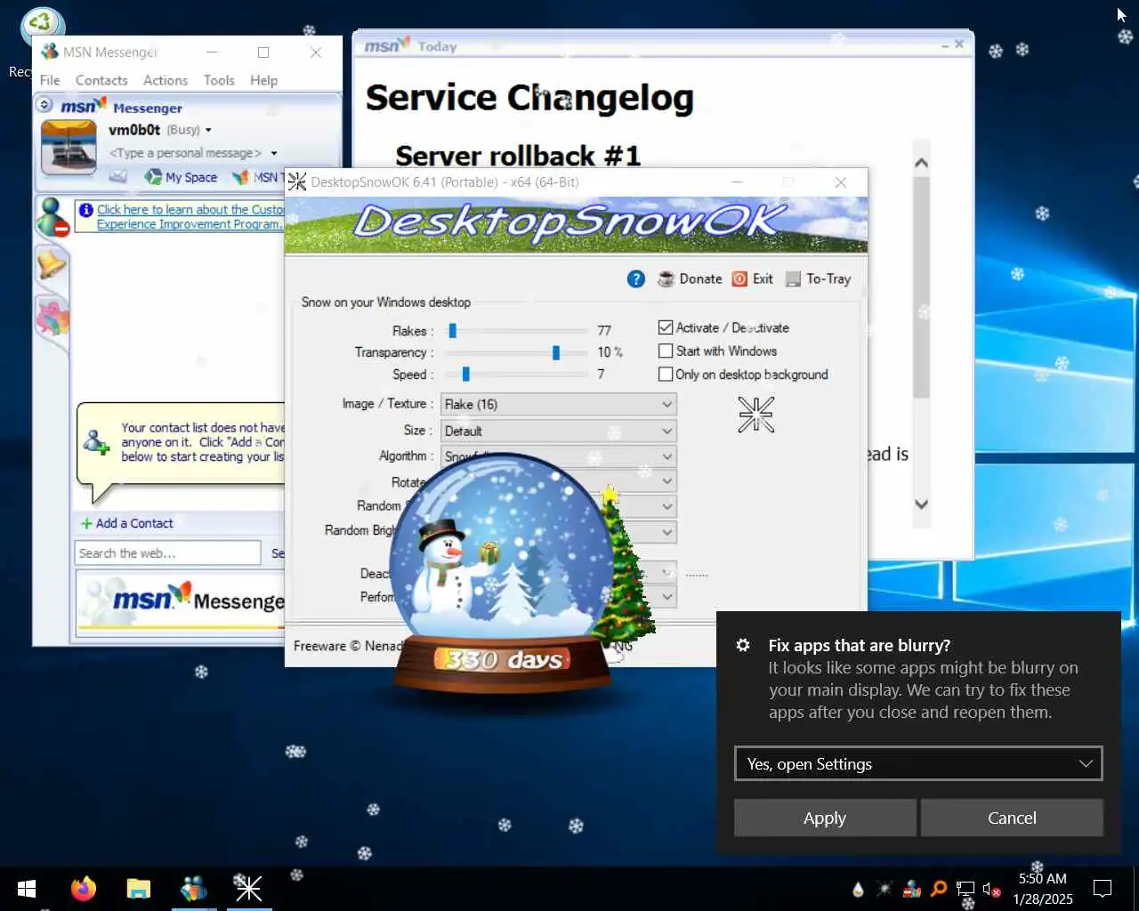Click the DesktopSnowOK banner logo
Screen dimensions: 1139x911
(576, 225)
